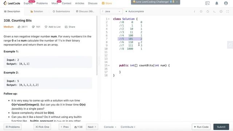Screen dimensions: 233x131
Task: Switch to Submissions tab
Action: 61,11
